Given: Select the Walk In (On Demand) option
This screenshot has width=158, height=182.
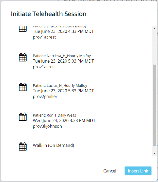Looking at the screenshot, I should [x=53, y=145].
